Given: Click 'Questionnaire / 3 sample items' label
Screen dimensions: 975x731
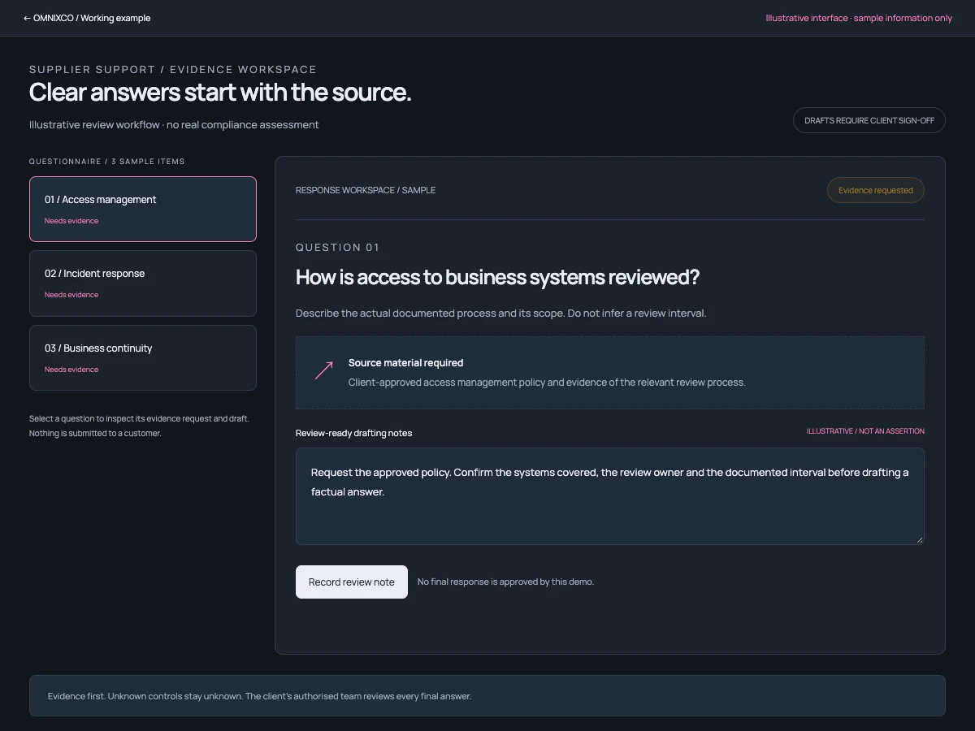Looking at the screenshot, I should click(x=107, y=162).
